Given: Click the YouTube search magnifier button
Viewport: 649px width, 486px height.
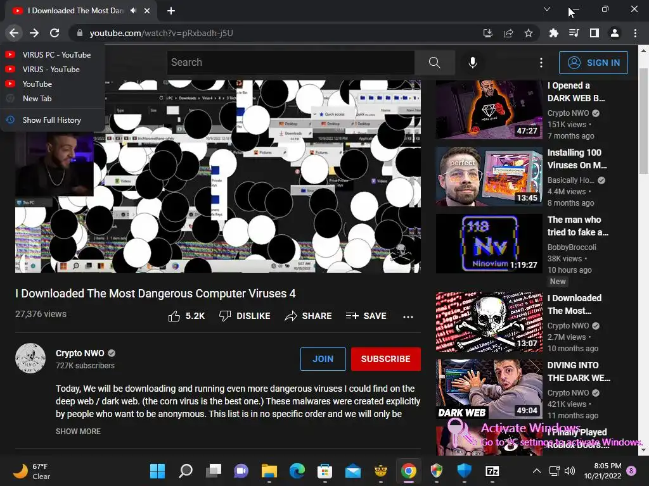Looking at the screenshot, I should click(435, 63).
